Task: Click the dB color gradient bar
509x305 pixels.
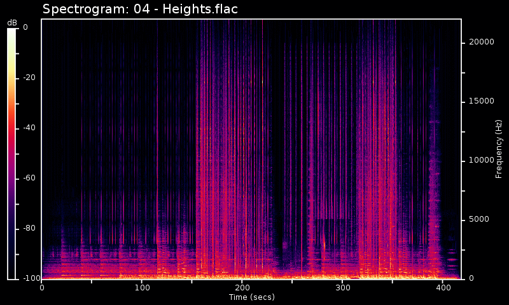Action: pyautogui.click(x=12, y=152)
